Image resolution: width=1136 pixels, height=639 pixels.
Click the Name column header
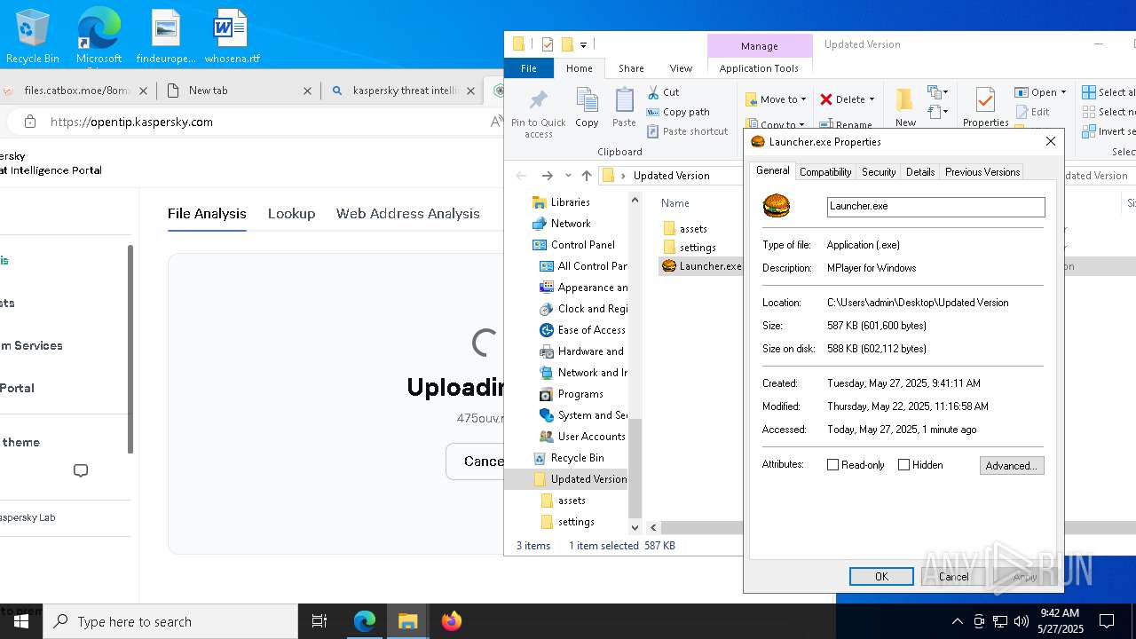point(674,203)
